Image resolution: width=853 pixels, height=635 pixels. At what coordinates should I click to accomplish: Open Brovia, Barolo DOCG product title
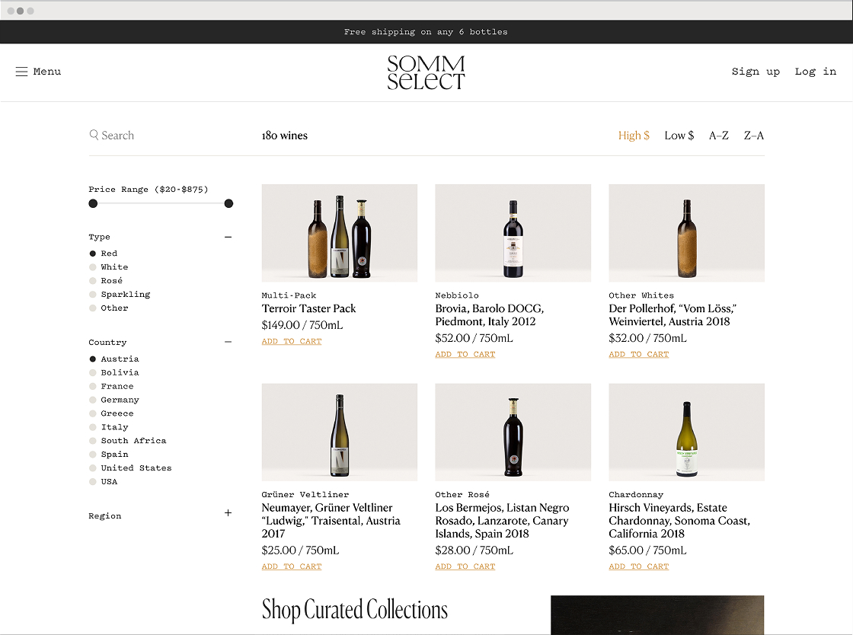click(x=490, y=314)
